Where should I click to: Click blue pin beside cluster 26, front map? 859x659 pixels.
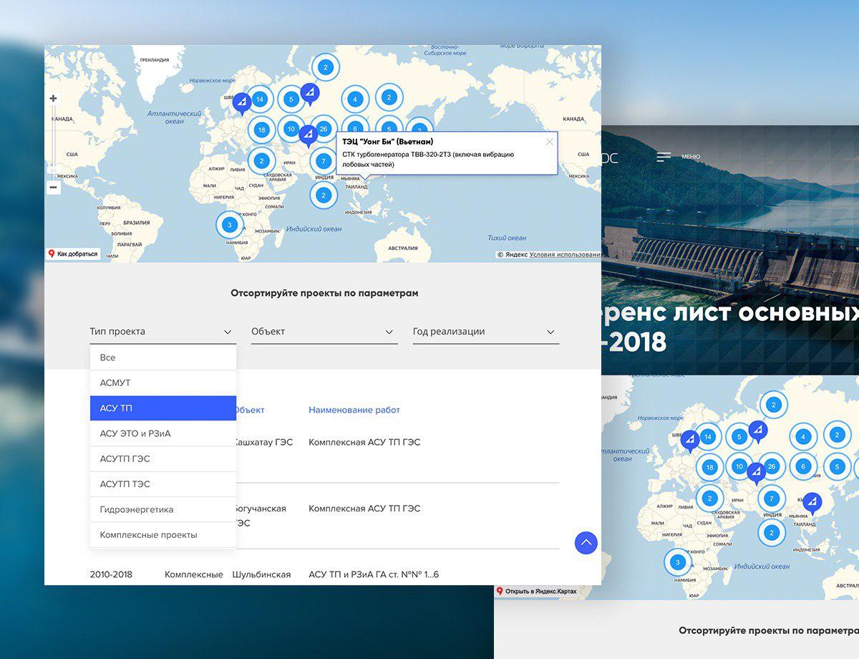(x=308, y=135)
